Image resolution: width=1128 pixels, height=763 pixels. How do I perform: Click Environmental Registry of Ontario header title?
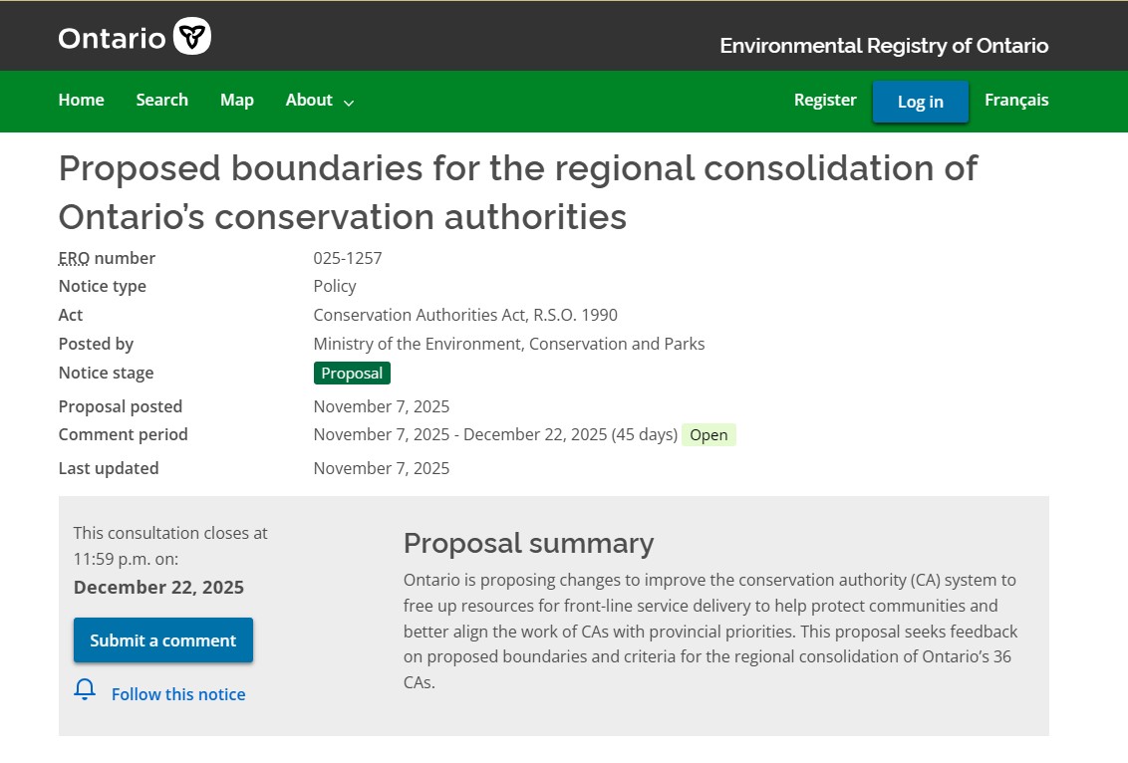point(884,45)
